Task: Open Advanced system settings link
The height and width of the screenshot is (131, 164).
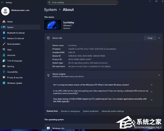Action: click(x=113, y=111)
